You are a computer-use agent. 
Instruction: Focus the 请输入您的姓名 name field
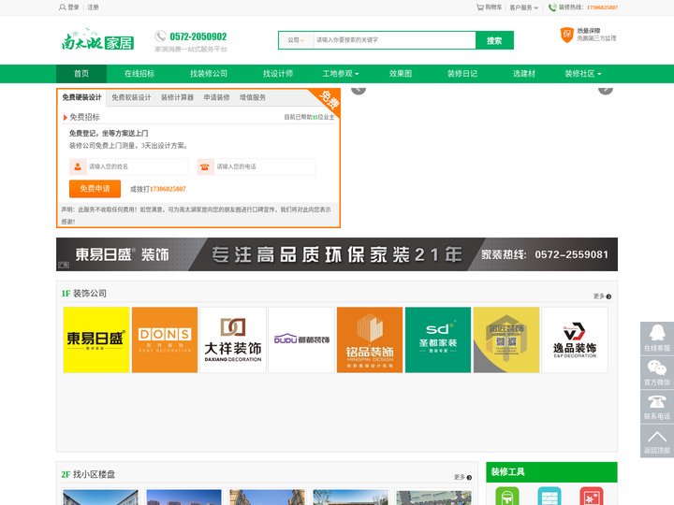point(137,166)
